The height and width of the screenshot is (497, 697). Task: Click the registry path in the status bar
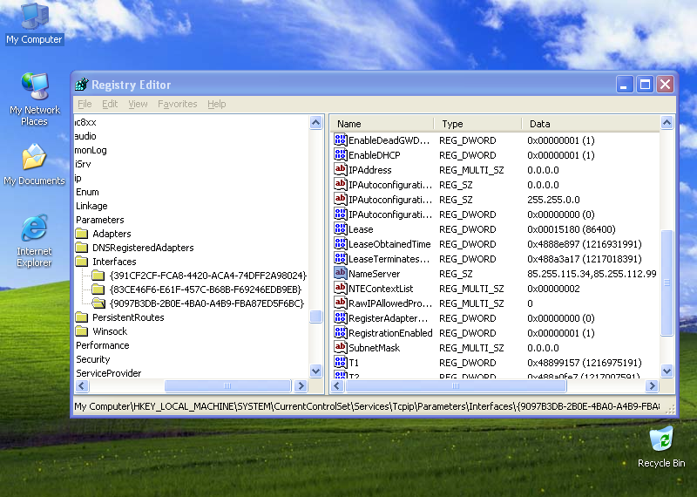tap(367, 406)
